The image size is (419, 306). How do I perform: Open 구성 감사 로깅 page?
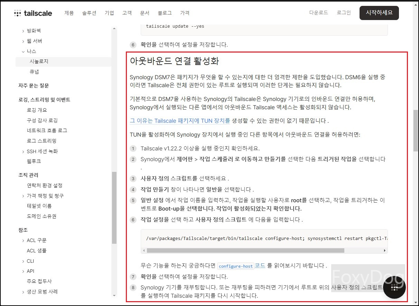(42, 120)
